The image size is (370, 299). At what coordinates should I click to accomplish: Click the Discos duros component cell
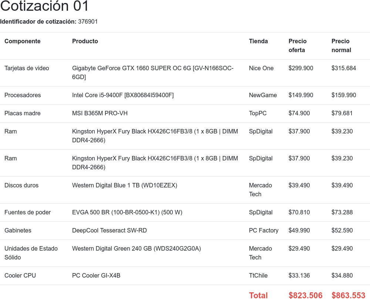pos(21,186)
